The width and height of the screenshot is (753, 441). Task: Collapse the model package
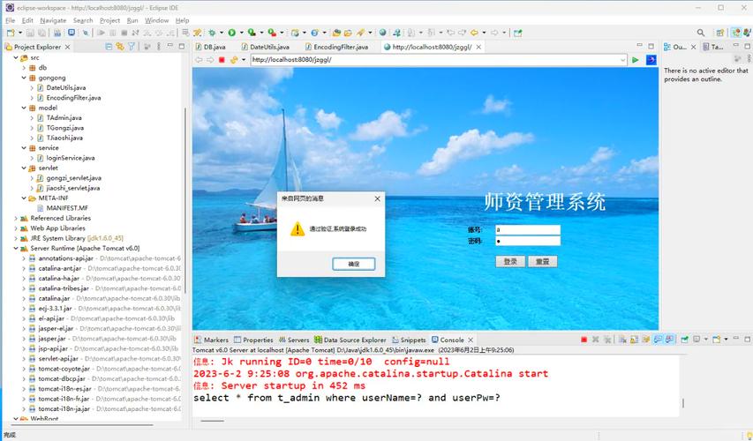coord(24,108)
